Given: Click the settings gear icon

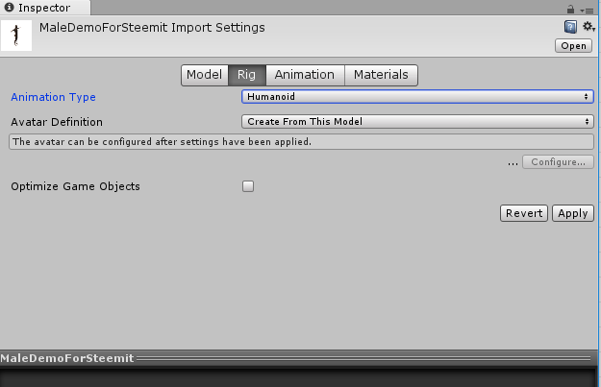Looking at the screenshot, I should click(x=588, y=27).
